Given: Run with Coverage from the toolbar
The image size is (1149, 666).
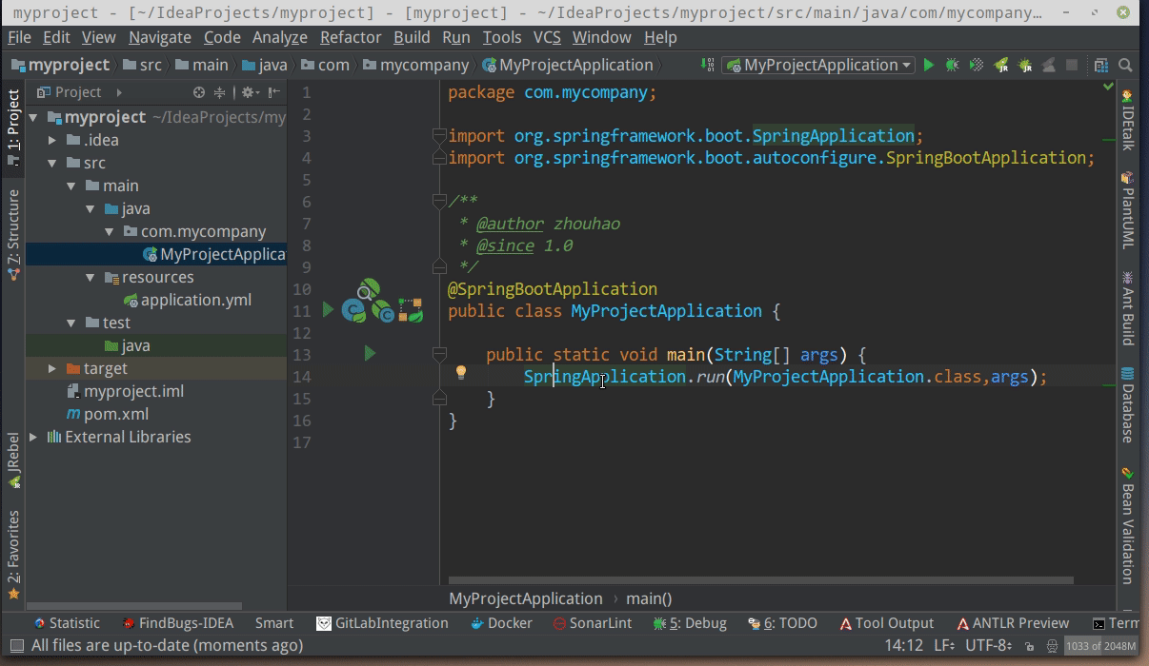Looking at the screenshot, I should click(x=977, y=65).
